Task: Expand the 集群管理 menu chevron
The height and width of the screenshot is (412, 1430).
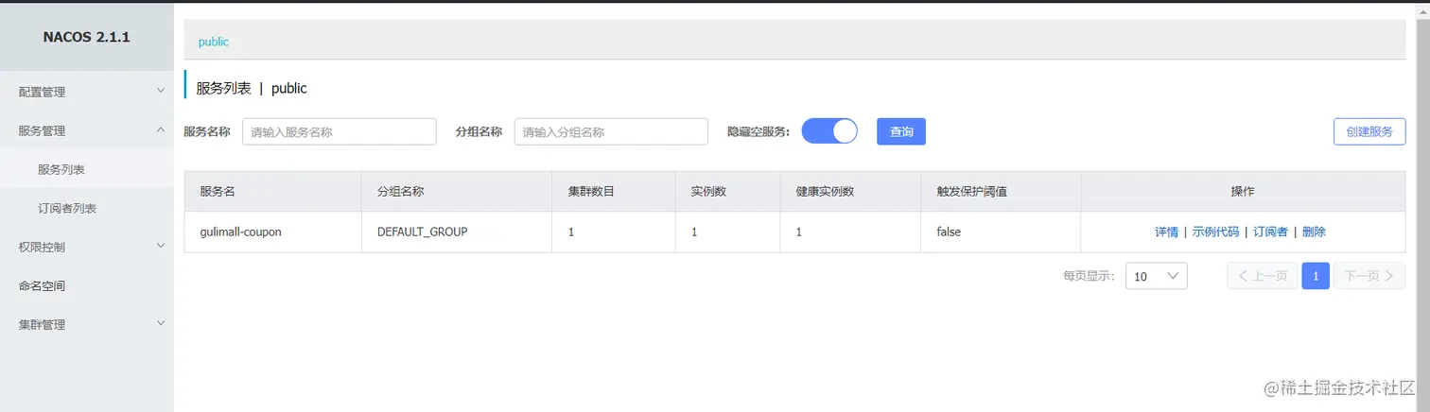Action: pyautogui.click(x=160, y=323)
